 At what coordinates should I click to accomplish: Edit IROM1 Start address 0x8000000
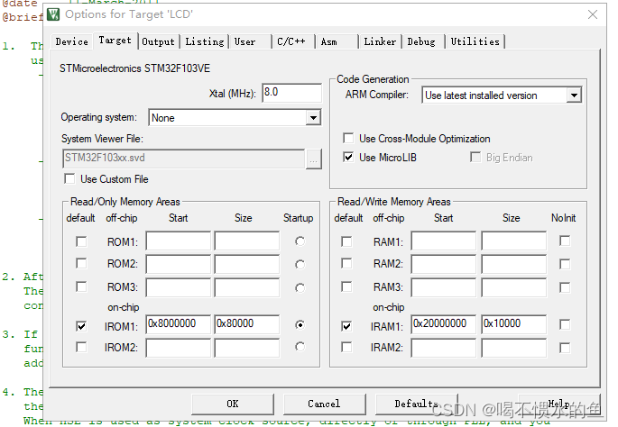click(179, 324)
